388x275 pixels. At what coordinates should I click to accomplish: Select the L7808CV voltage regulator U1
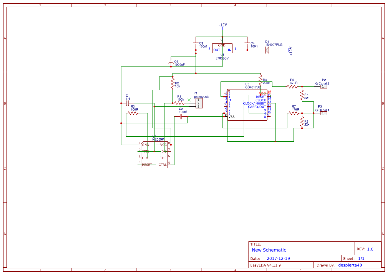(x=222, y=49)
